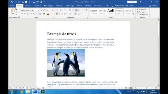Switch to the Révision tab

[x=80, y=6]
